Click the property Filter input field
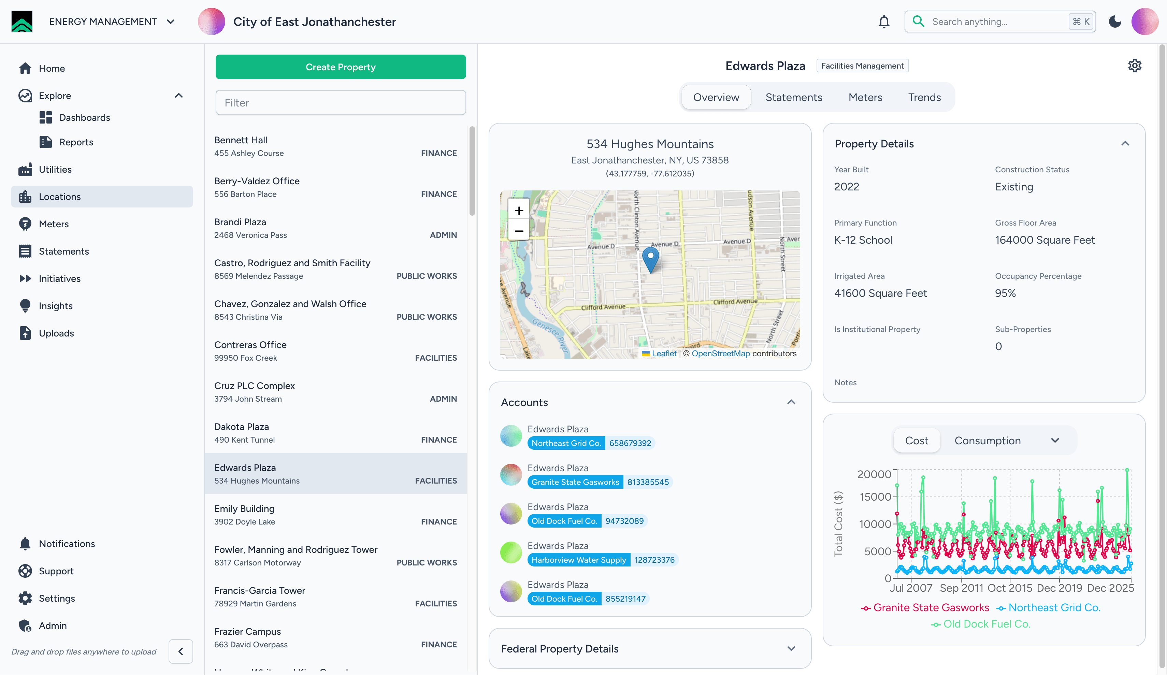 (x=341, y=103)
